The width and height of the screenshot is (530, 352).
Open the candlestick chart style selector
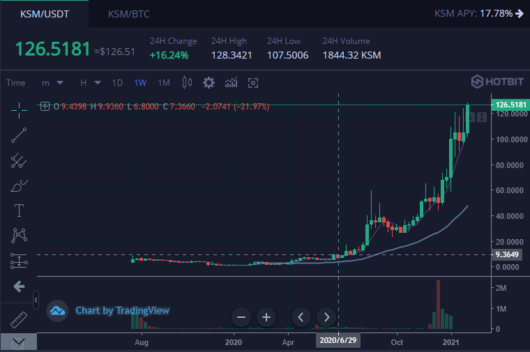187,82
